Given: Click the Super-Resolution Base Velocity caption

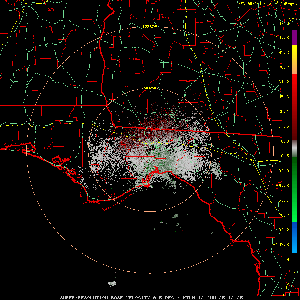Looking at the screenshot, I should [152, 298].
